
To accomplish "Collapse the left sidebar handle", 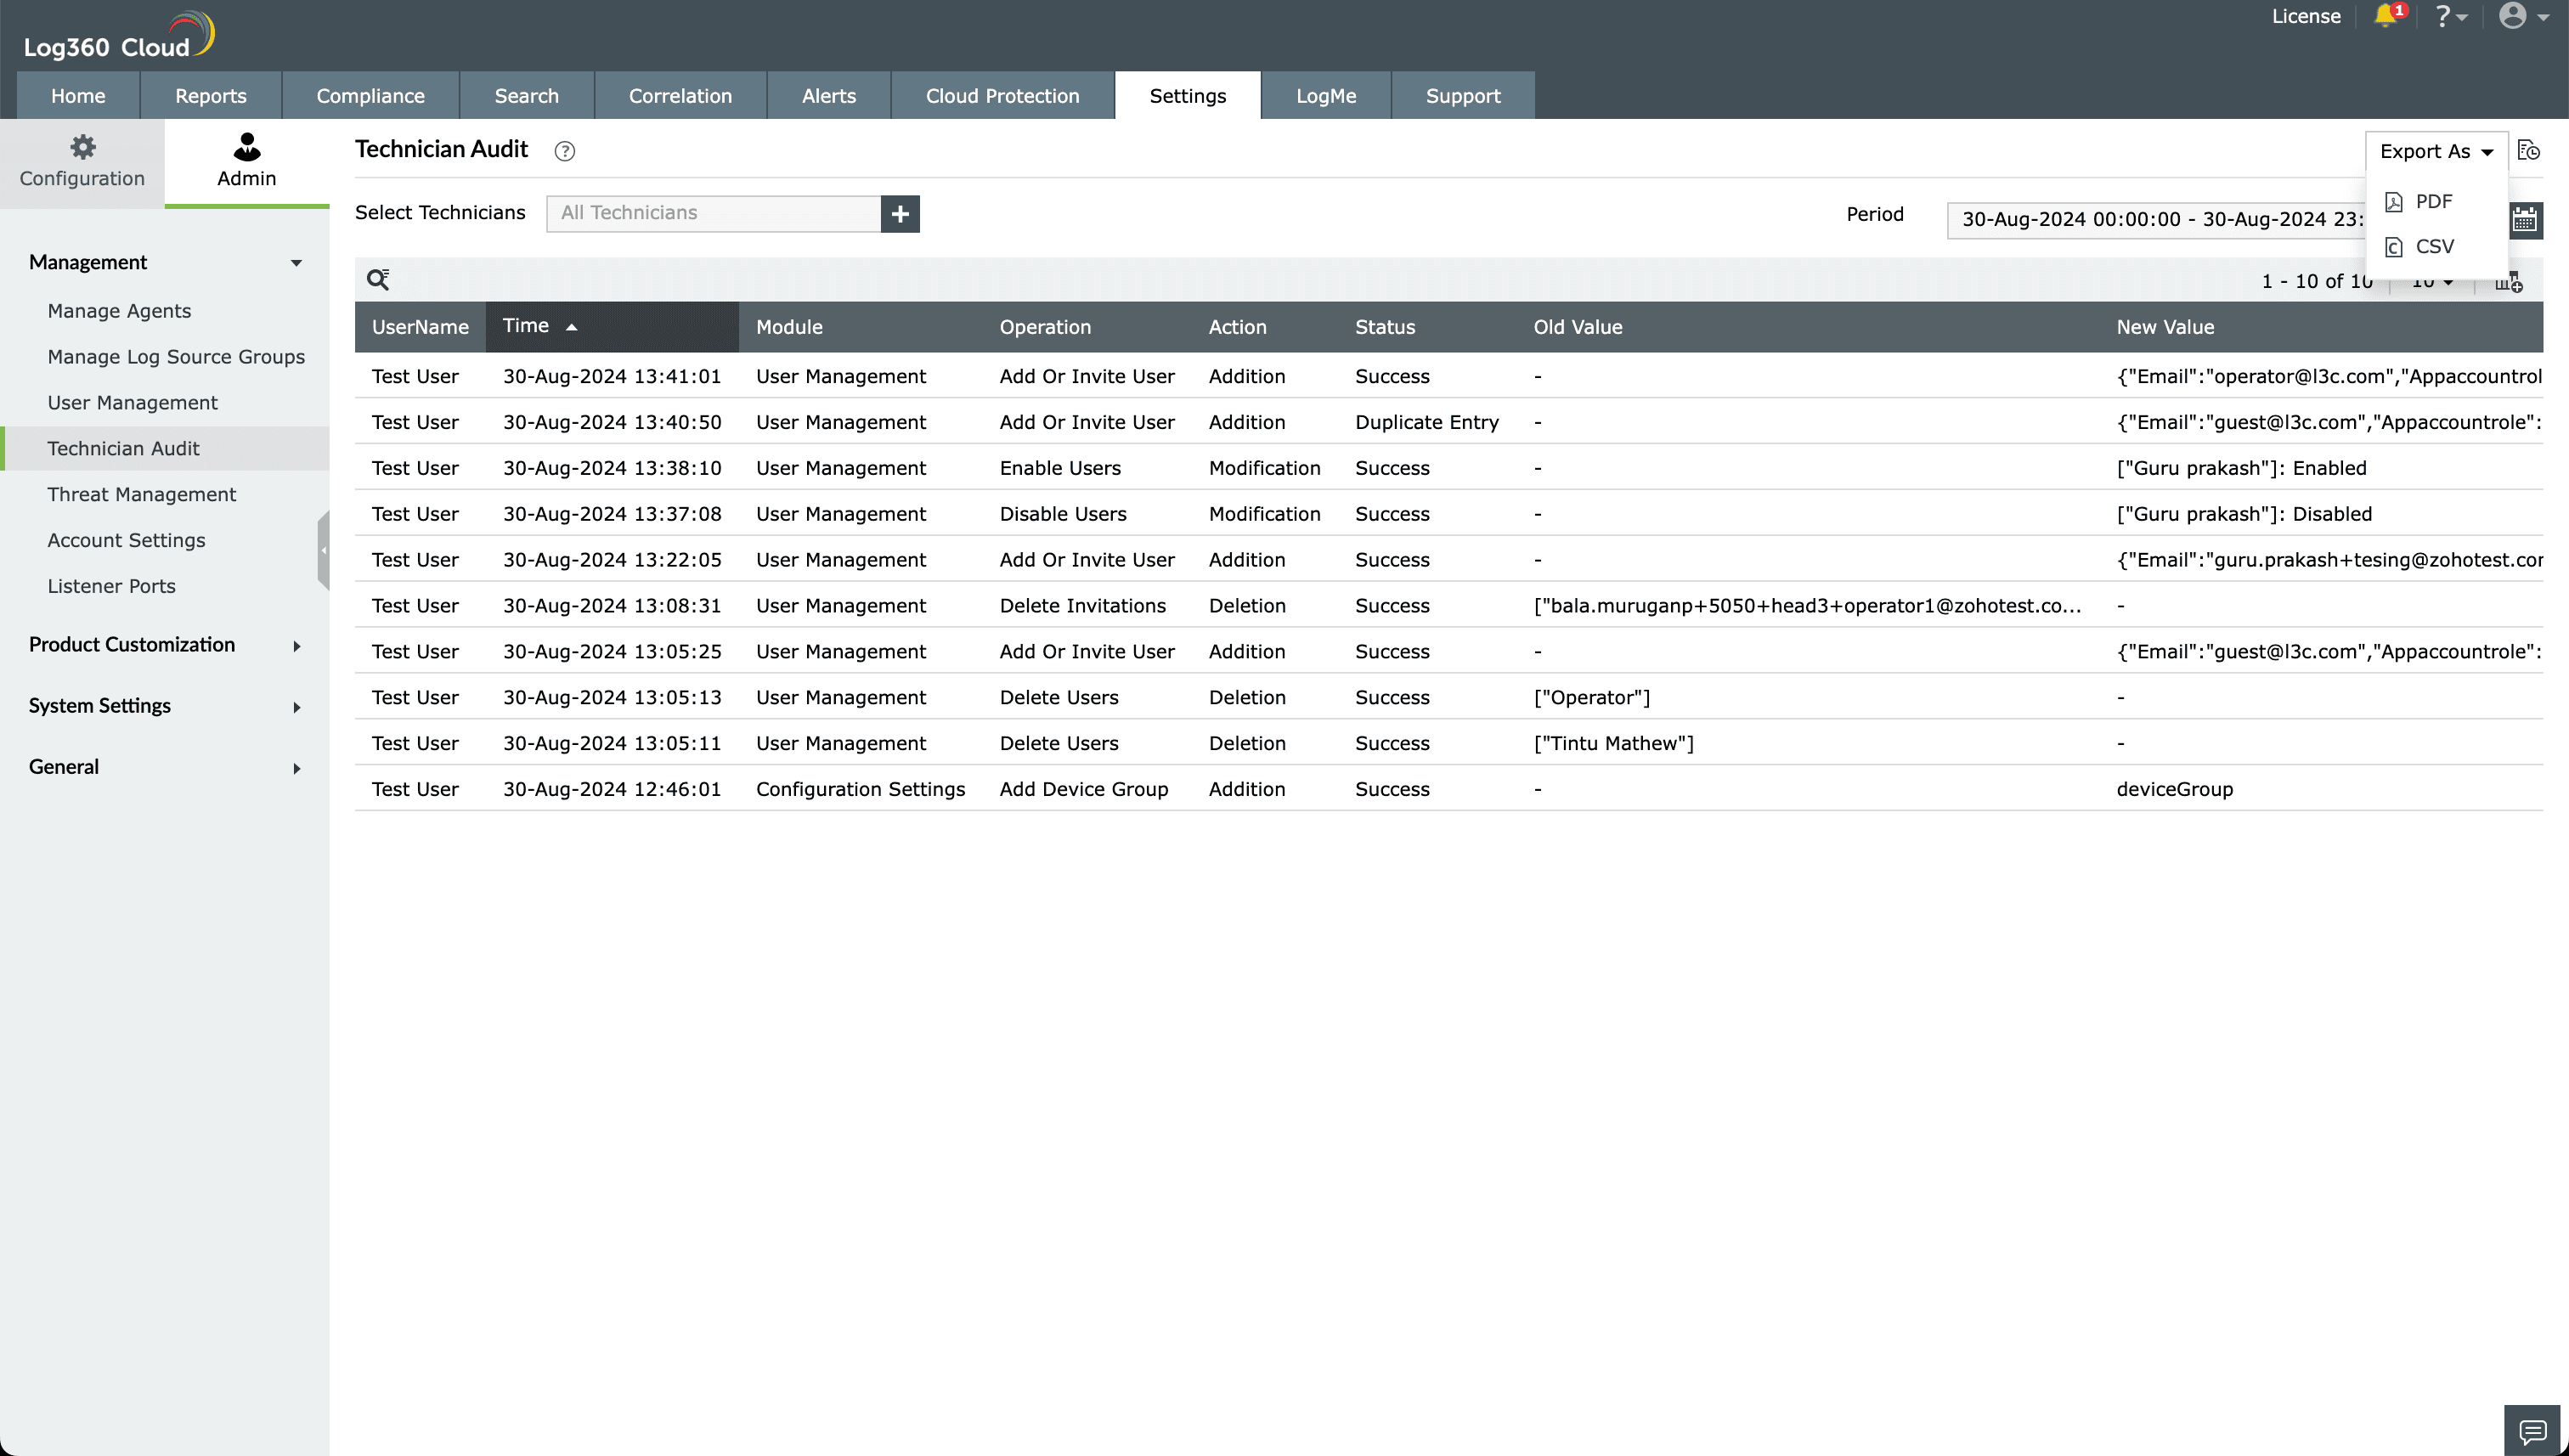I will (323, 550).
